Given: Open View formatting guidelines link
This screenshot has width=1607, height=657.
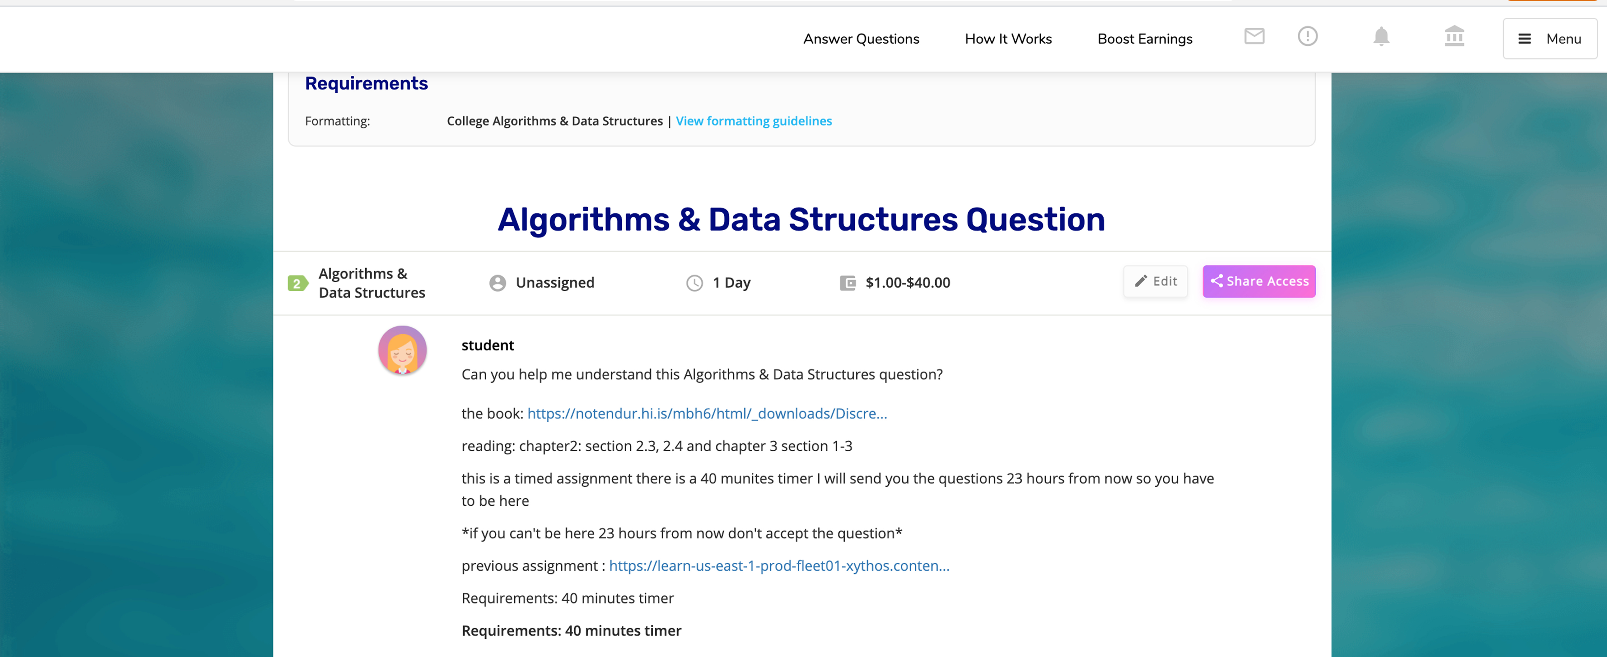Looking at the screenshot, I should (754, 121).
